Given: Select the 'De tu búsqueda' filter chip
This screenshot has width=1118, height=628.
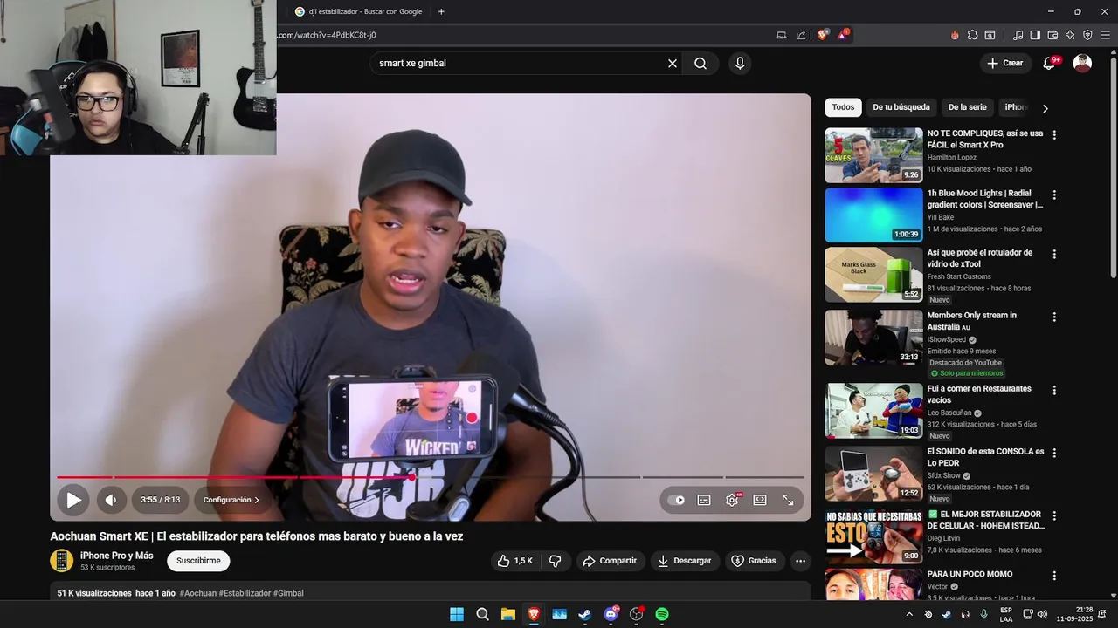Looking at the screenshot, I should click(x=901, y=107).
